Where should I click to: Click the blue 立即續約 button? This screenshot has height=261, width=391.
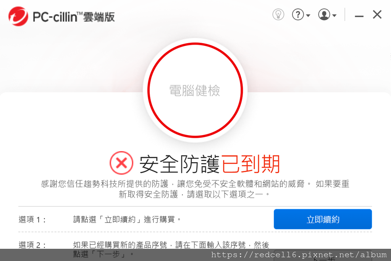[x=323, y=219]
